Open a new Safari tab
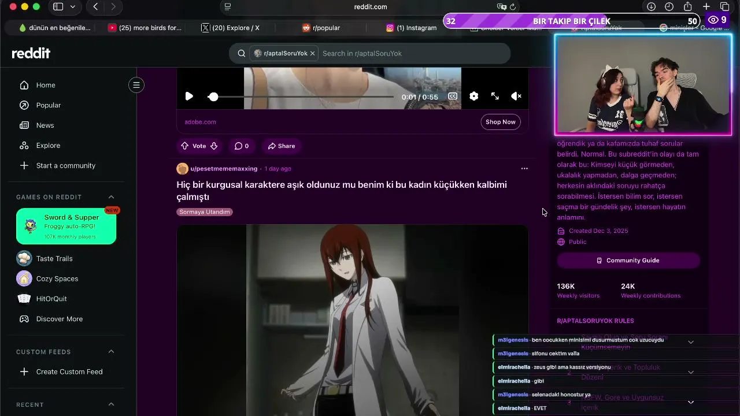Image resolution: width=740 pixels, height=416 pixels. (706, 7)
